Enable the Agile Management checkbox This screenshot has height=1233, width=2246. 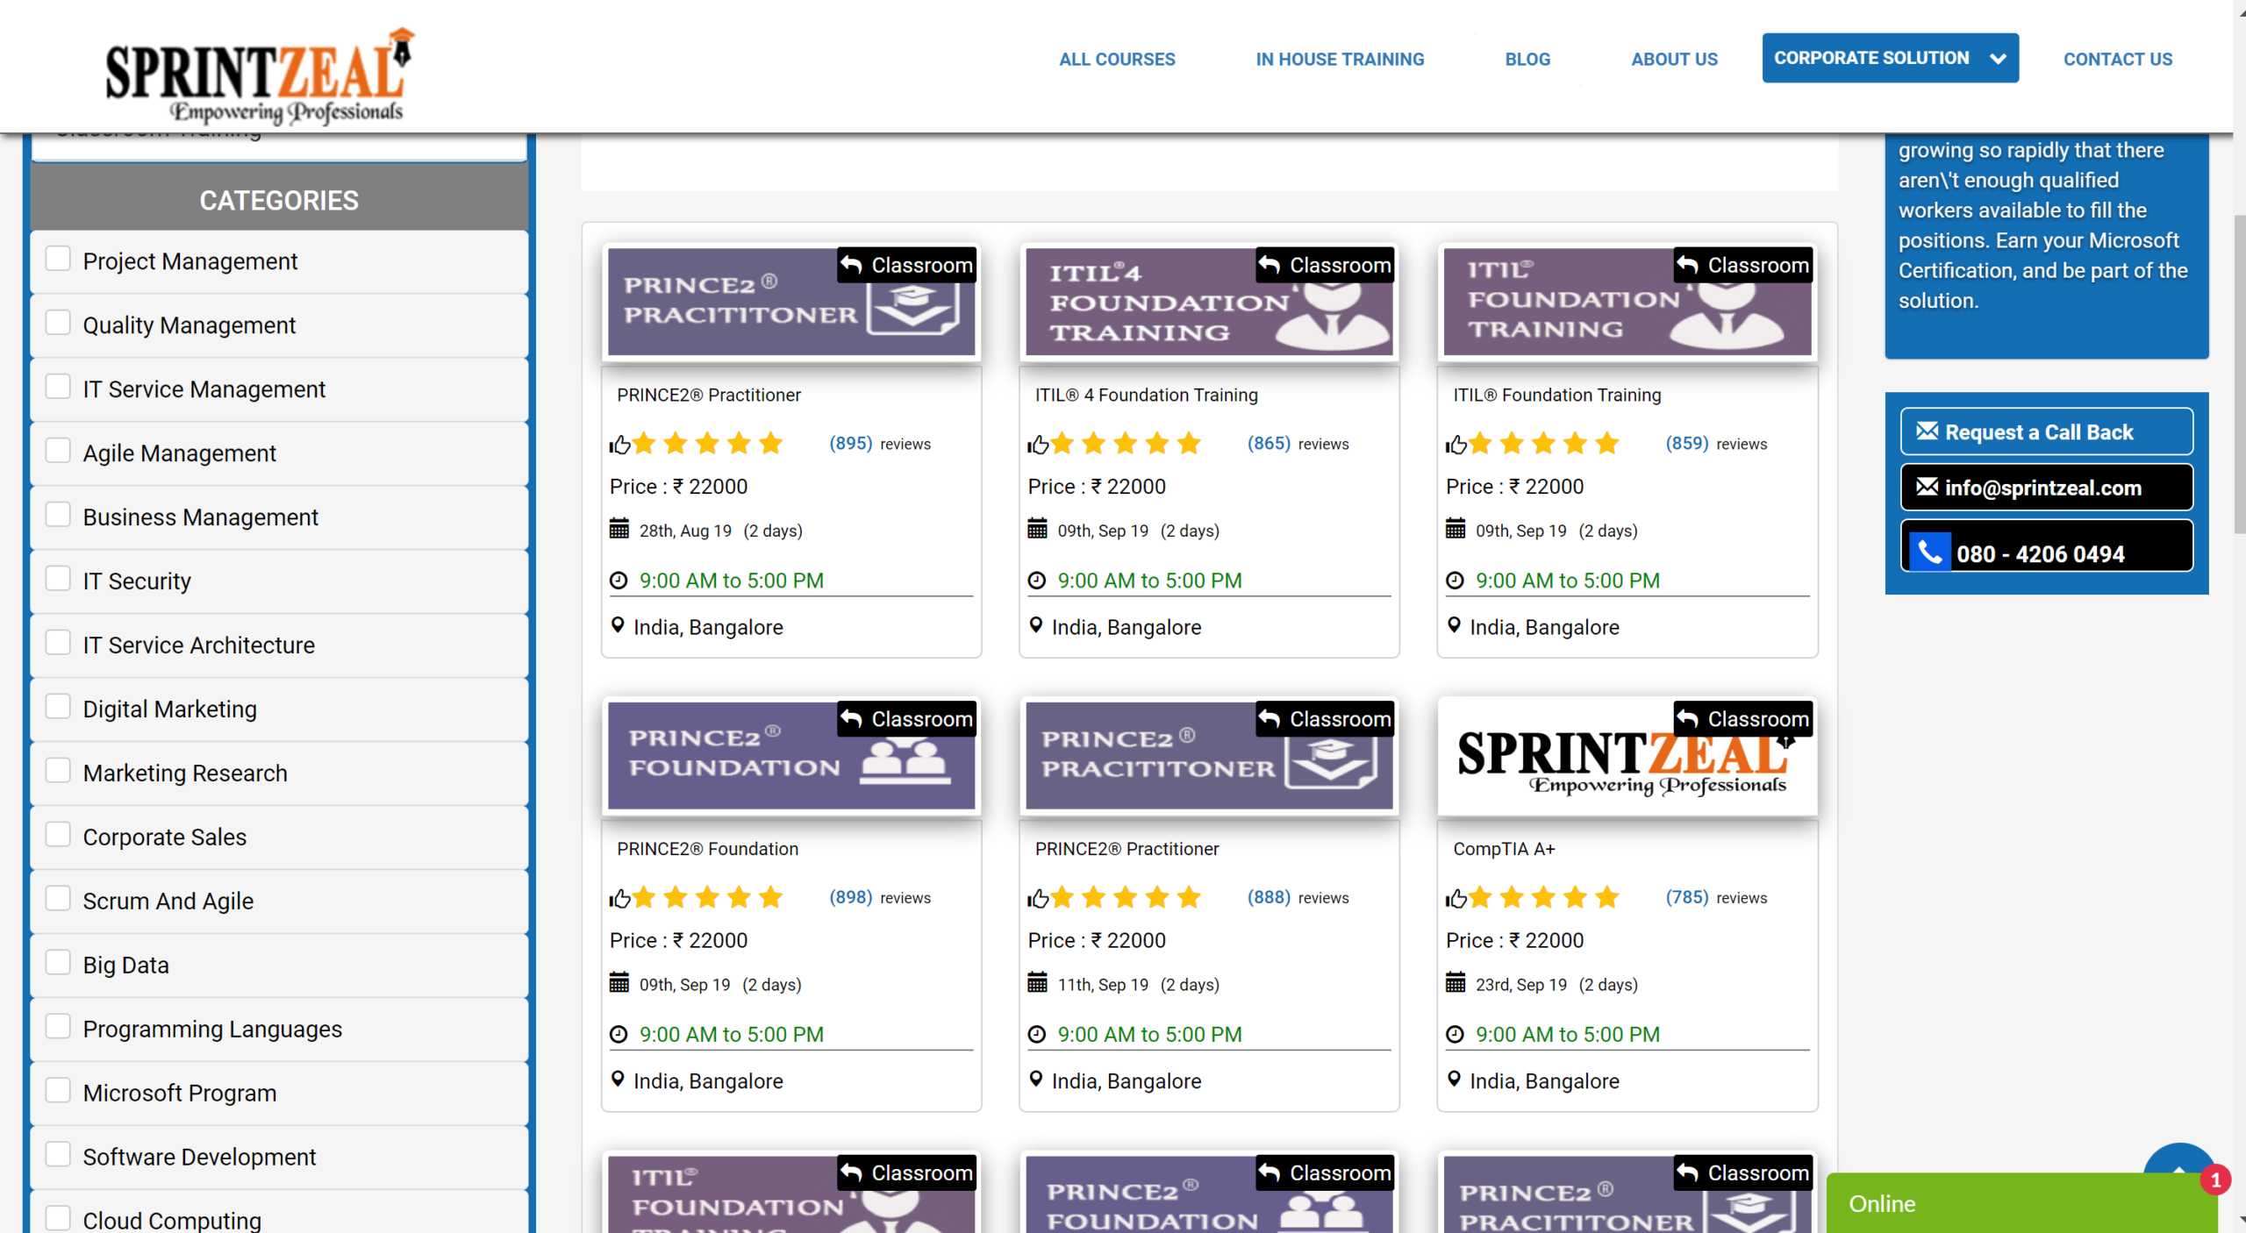(58, 451)
